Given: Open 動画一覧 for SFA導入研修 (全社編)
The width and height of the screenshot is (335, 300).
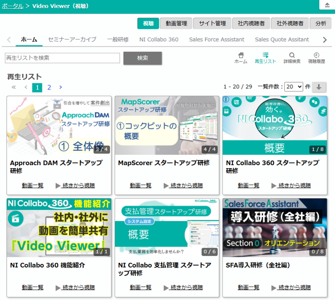Looking at the screenshot, I should [x=249, y=287].
